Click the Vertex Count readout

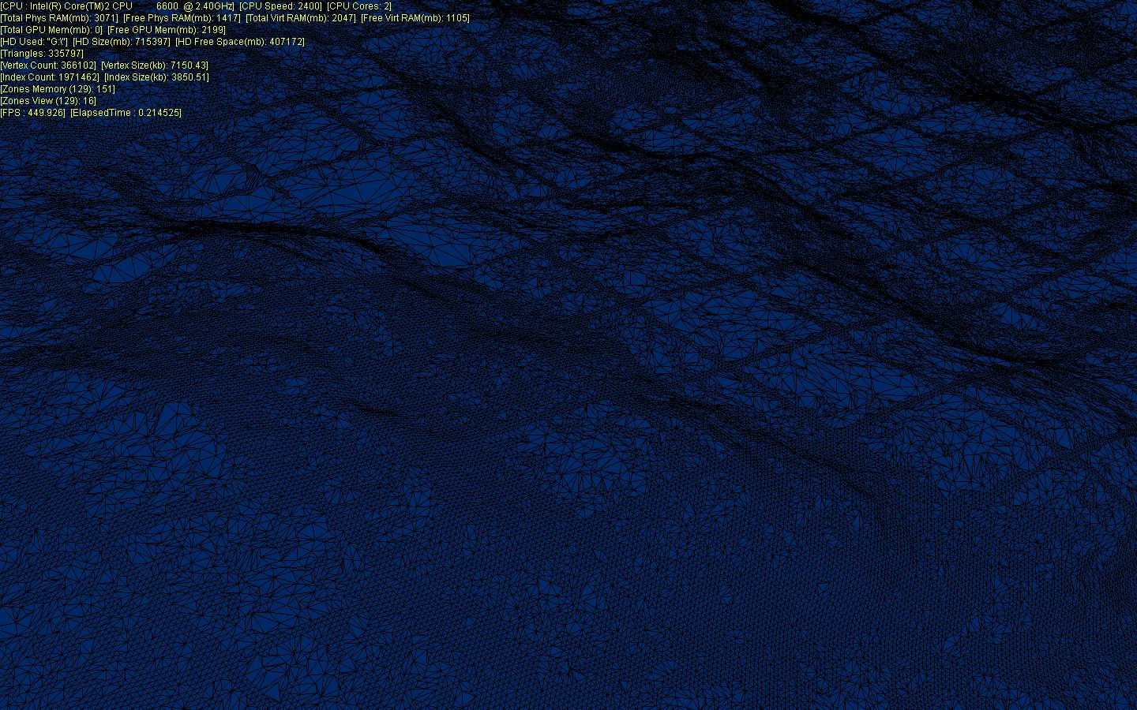[48, 65]
